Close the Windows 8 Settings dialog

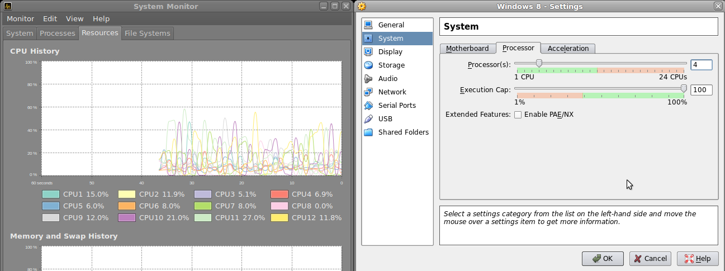click(x=718, y=6)
